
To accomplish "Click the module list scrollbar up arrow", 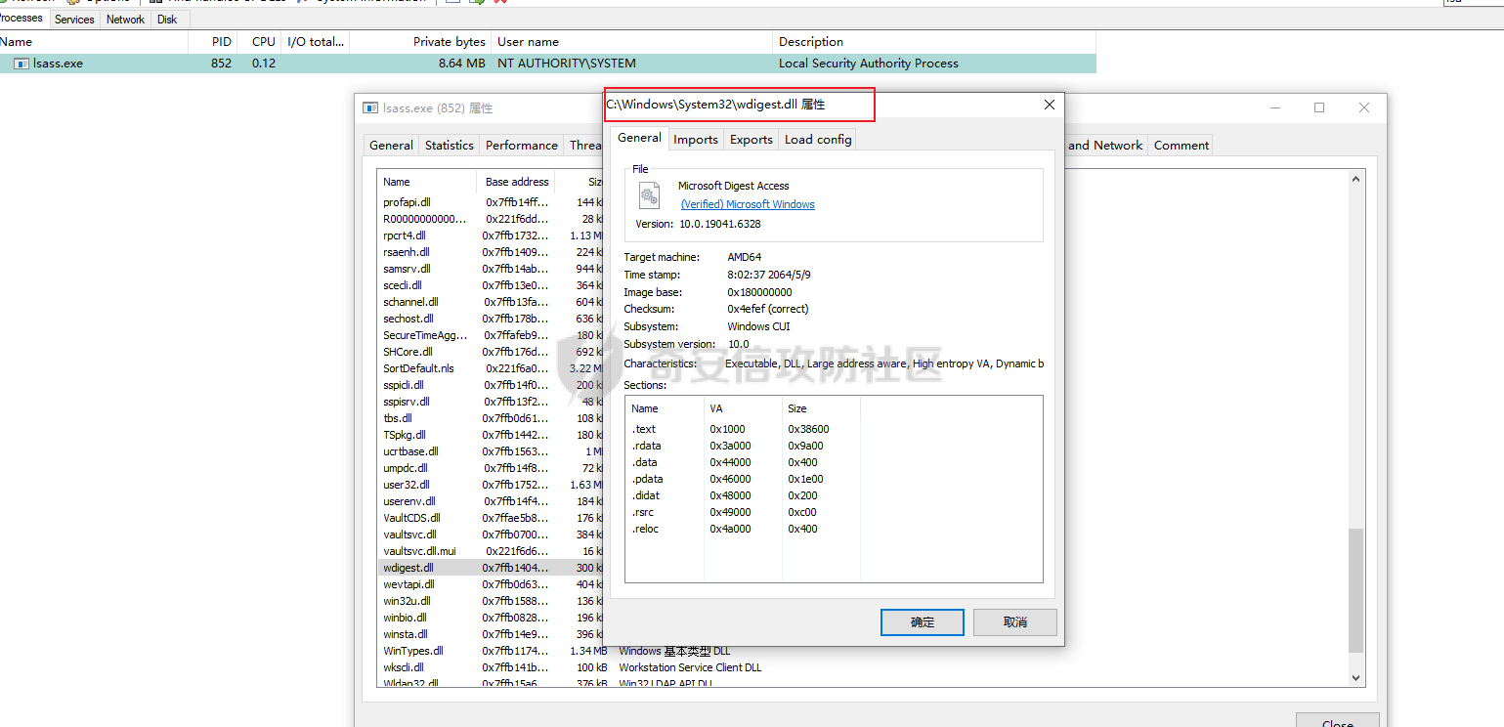I will [1355, 179].
